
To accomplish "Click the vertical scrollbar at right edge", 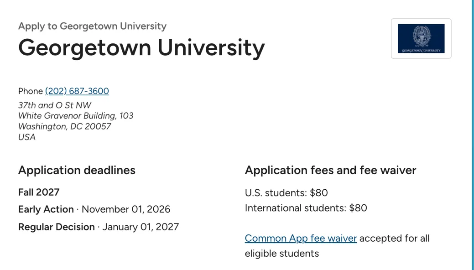I will tap(473, 135).
